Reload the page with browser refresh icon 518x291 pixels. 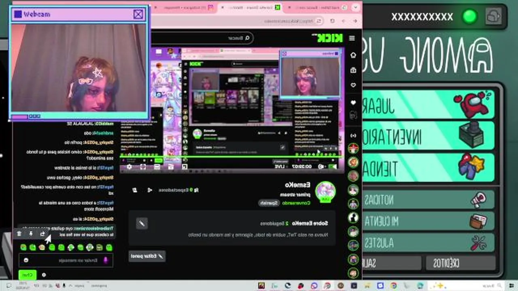[333, 21]
